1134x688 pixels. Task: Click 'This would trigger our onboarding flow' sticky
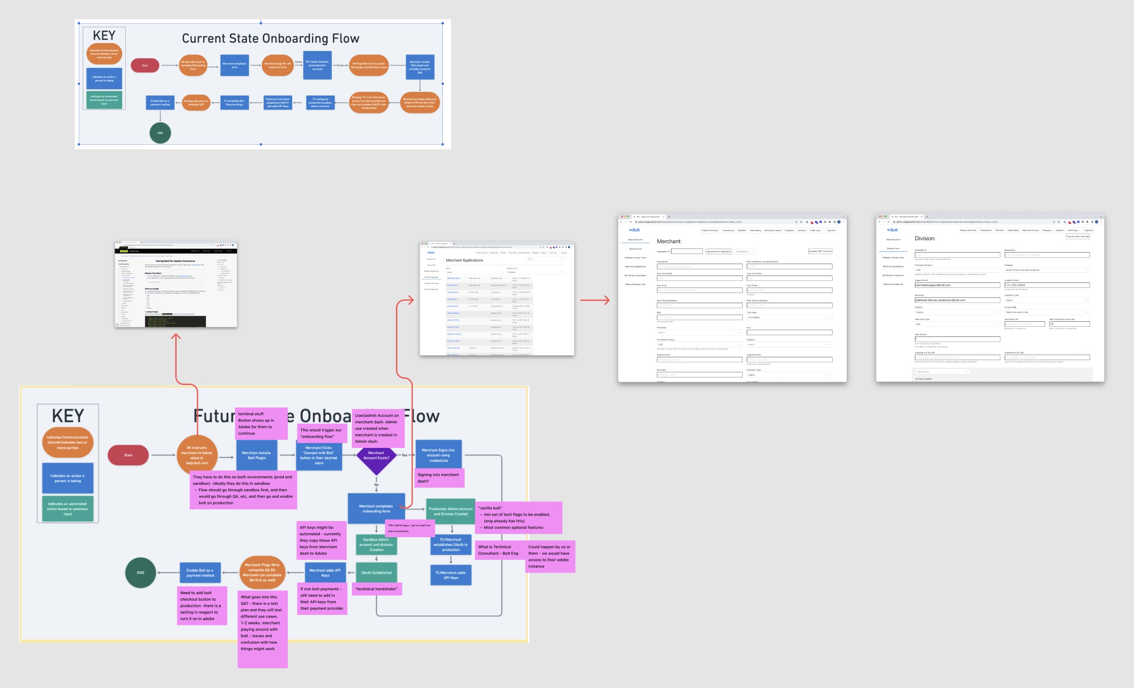point(322,433)
